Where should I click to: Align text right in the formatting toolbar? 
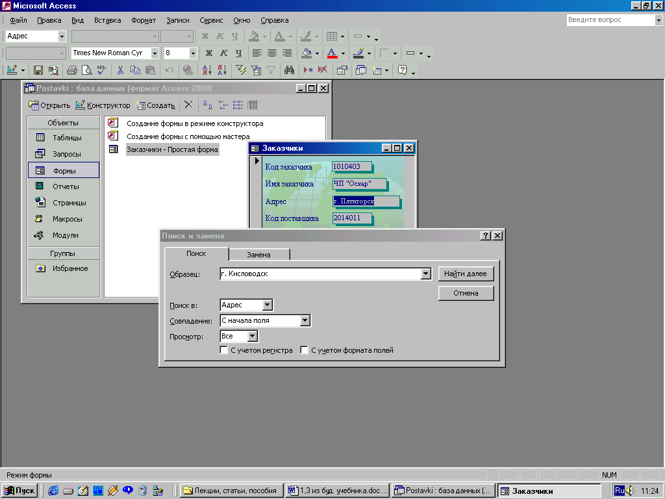[x=287, y=53]
